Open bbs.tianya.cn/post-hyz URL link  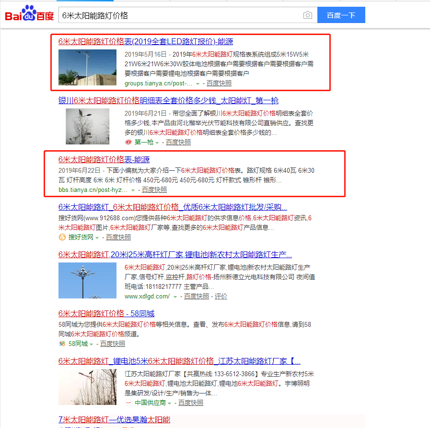(93, 190)
